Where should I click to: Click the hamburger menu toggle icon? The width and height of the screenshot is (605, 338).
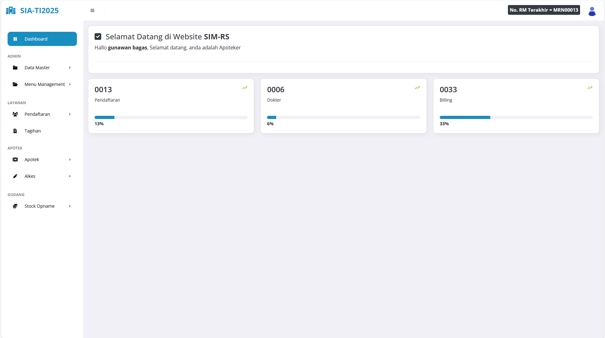point(92,10)
